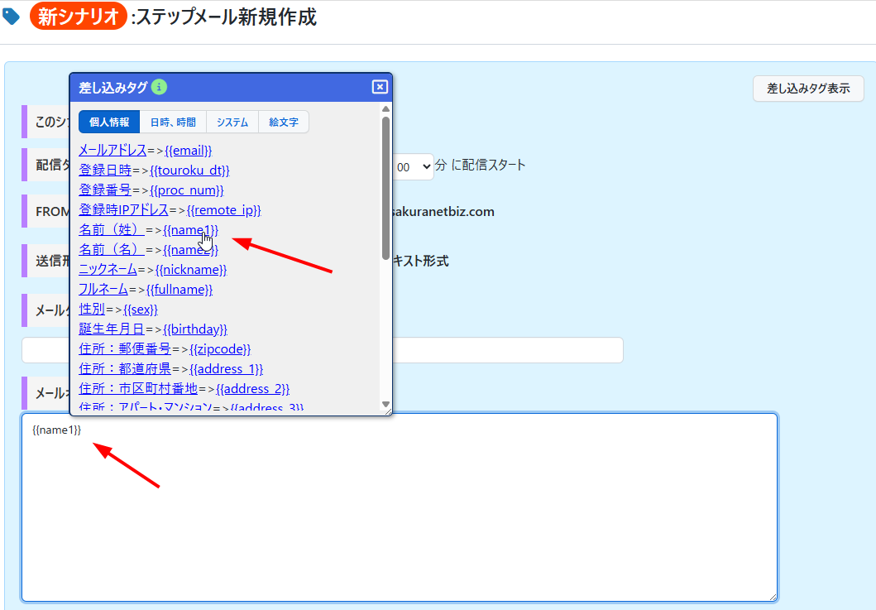Click the blue tag icon beside 新シナリオ
This screenshot has height=610, width=876.
point(12,17)
